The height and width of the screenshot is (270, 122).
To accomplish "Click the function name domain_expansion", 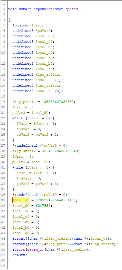I will click(35, 9).
